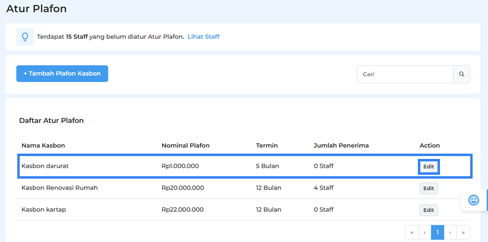Screen dimensions: 488x242
Task: Open the Lihat Staff link
Action: click(203, 36)
